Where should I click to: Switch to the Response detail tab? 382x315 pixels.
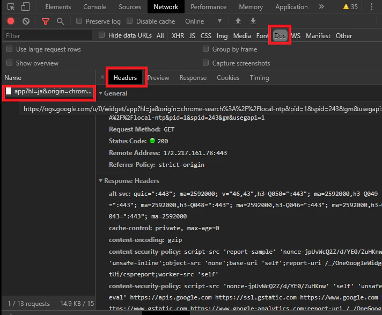click(193, 78)
